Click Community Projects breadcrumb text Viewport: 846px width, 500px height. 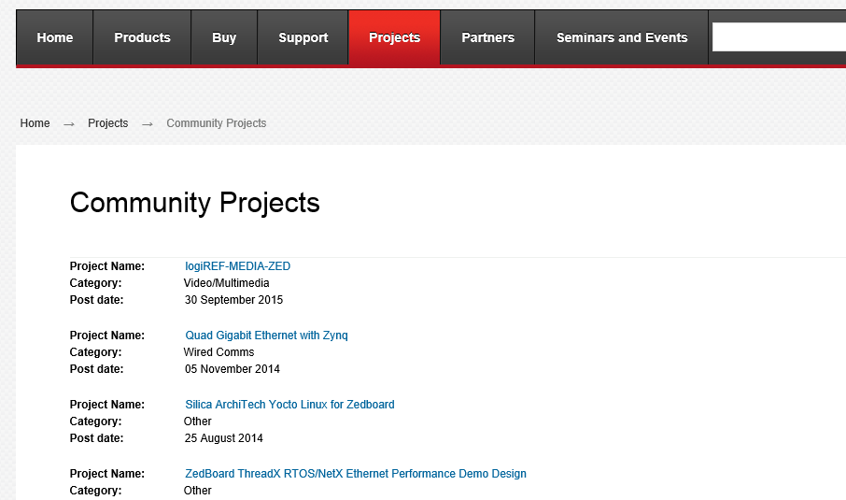(x=217, y=123)
